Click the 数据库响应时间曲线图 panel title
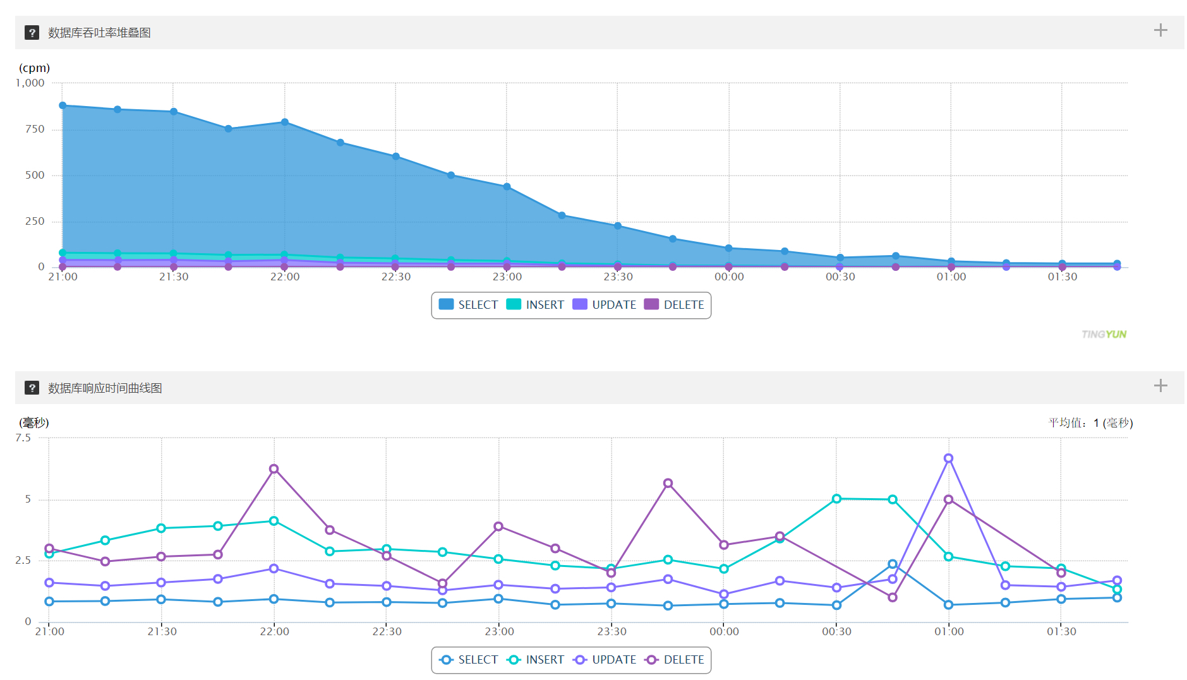The image size is (1187, 680). (x=105, y=388)
